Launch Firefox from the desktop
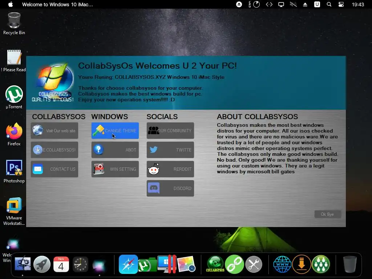Screen dimensions: 372x279 tap(14, 134)
